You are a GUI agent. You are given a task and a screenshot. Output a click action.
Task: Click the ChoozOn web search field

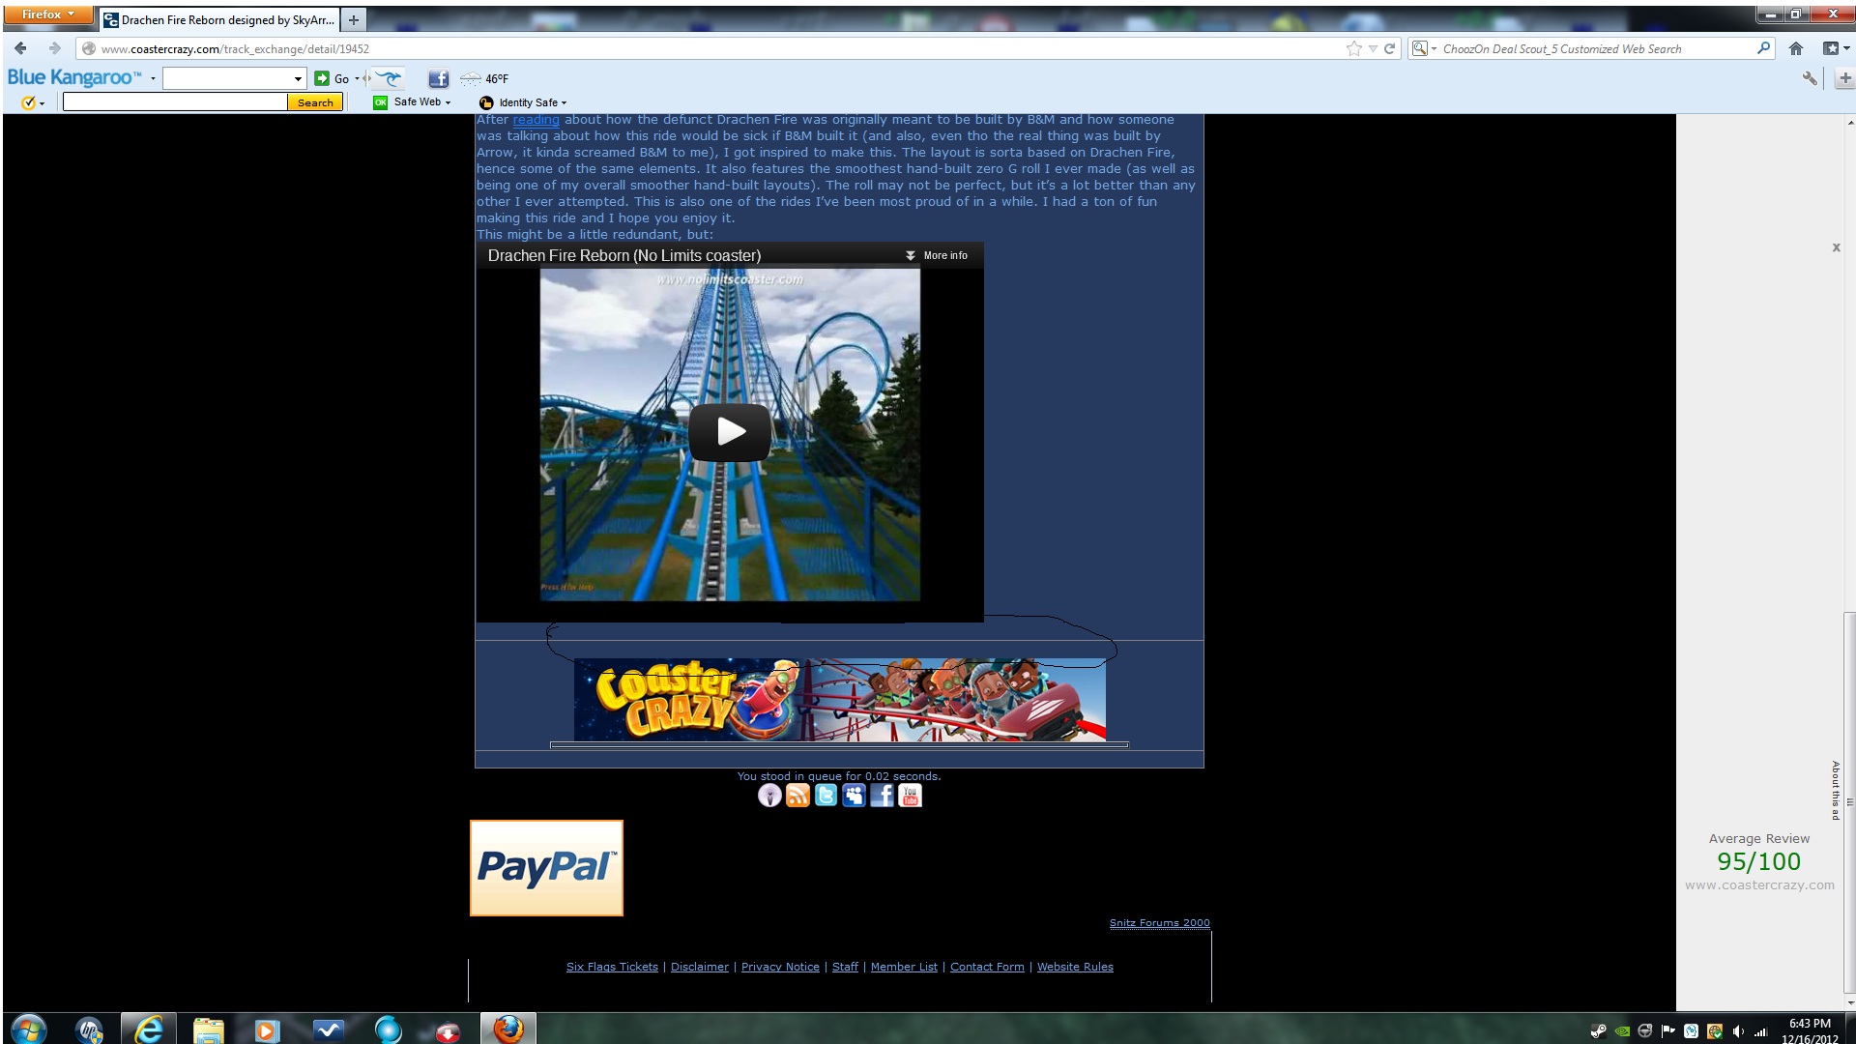pyautogui.click(x=1595, y=48)
